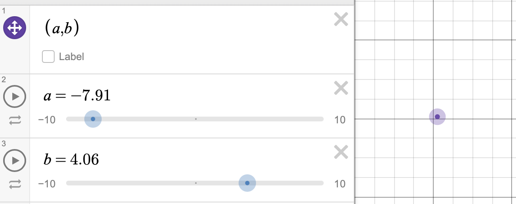Screen dimensions: 516x204
Task: Click the −10 lower limit of slider a
Action: (47, 119)
